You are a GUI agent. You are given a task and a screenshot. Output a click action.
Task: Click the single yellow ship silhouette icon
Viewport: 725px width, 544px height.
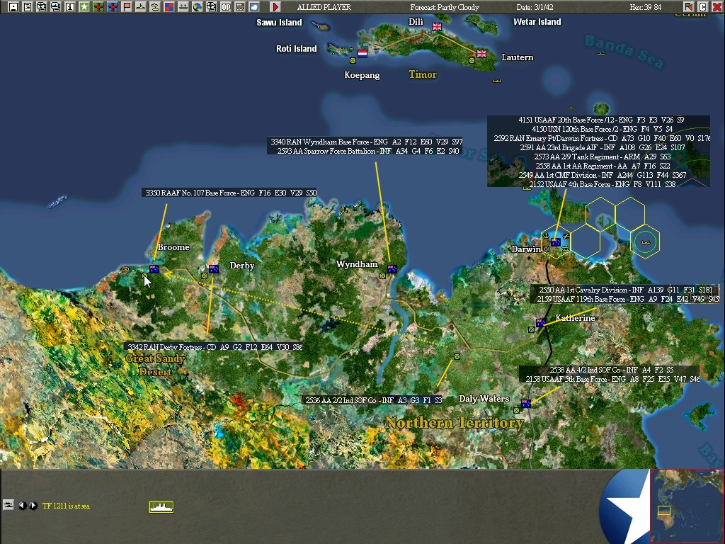[x=141, y=7]
